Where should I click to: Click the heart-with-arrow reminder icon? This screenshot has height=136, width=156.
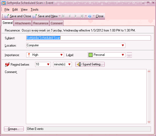pos(7,65)
